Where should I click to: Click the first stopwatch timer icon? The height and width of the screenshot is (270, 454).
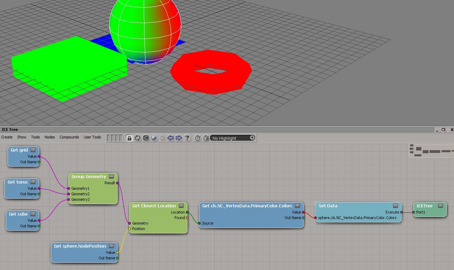(198, 138)
